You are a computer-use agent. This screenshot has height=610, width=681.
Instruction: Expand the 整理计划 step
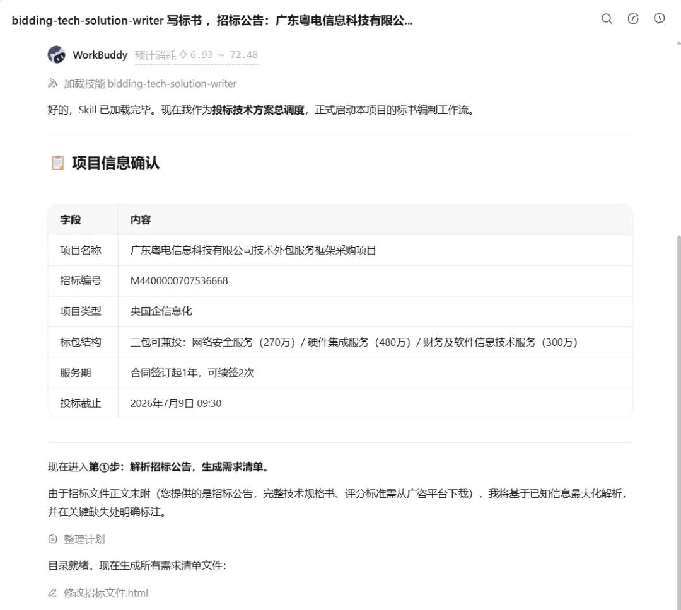[x=84, y=539]
